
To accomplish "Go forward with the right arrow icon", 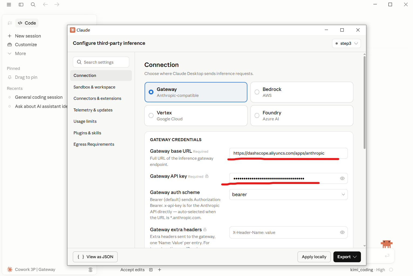I will [57, 5].
